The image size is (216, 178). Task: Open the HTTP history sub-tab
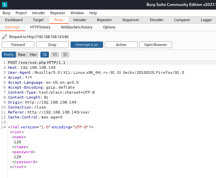(40, 27)
